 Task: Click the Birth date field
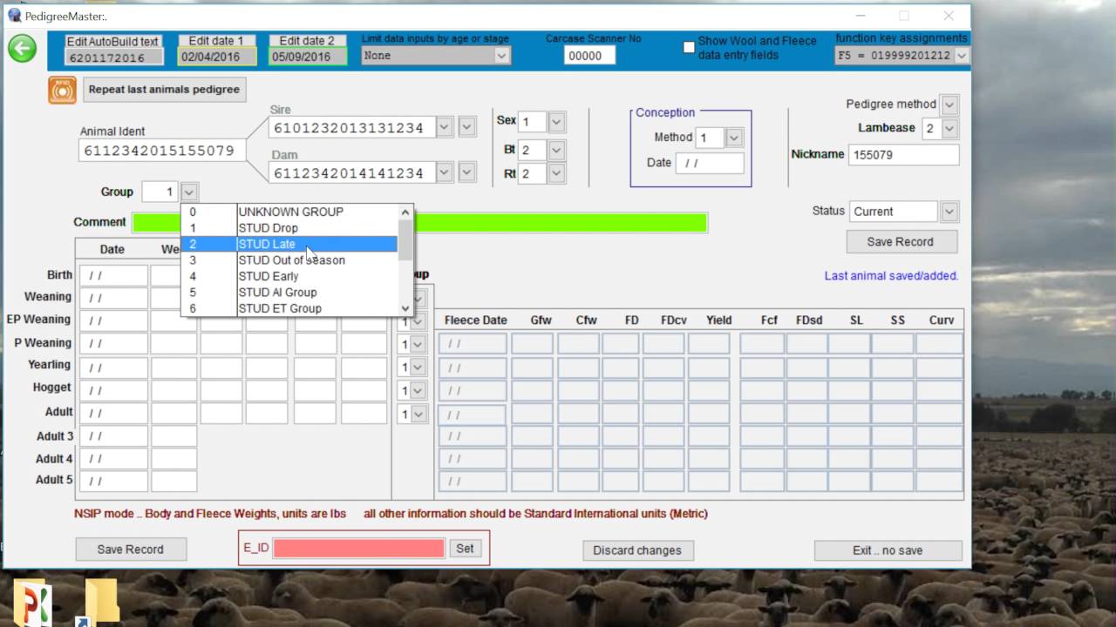(x=113, y=276)
